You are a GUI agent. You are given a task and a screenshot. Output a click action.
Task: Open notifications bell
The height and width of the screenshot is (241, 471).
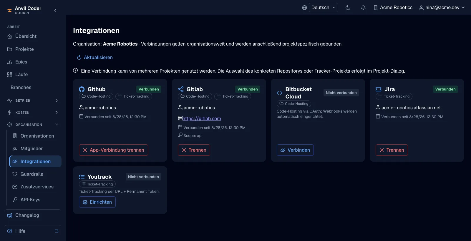(363, 8)
